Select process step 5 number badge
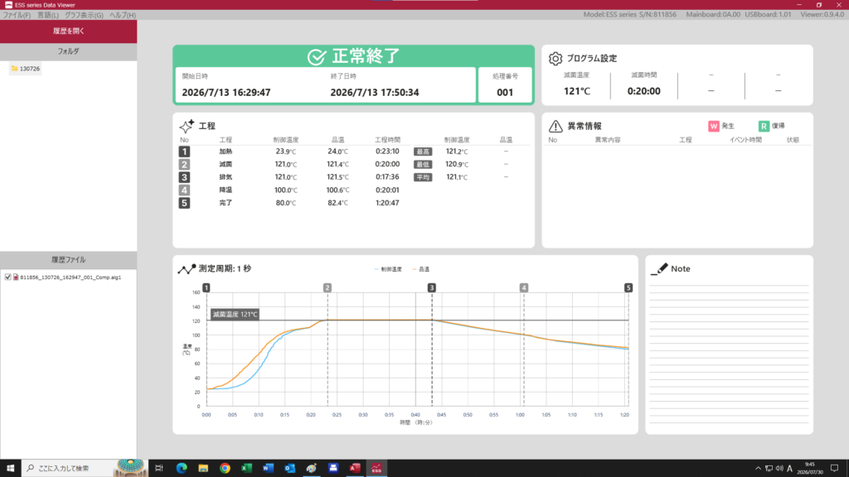This screenshot has width=849, height=477. click(184, 204)
